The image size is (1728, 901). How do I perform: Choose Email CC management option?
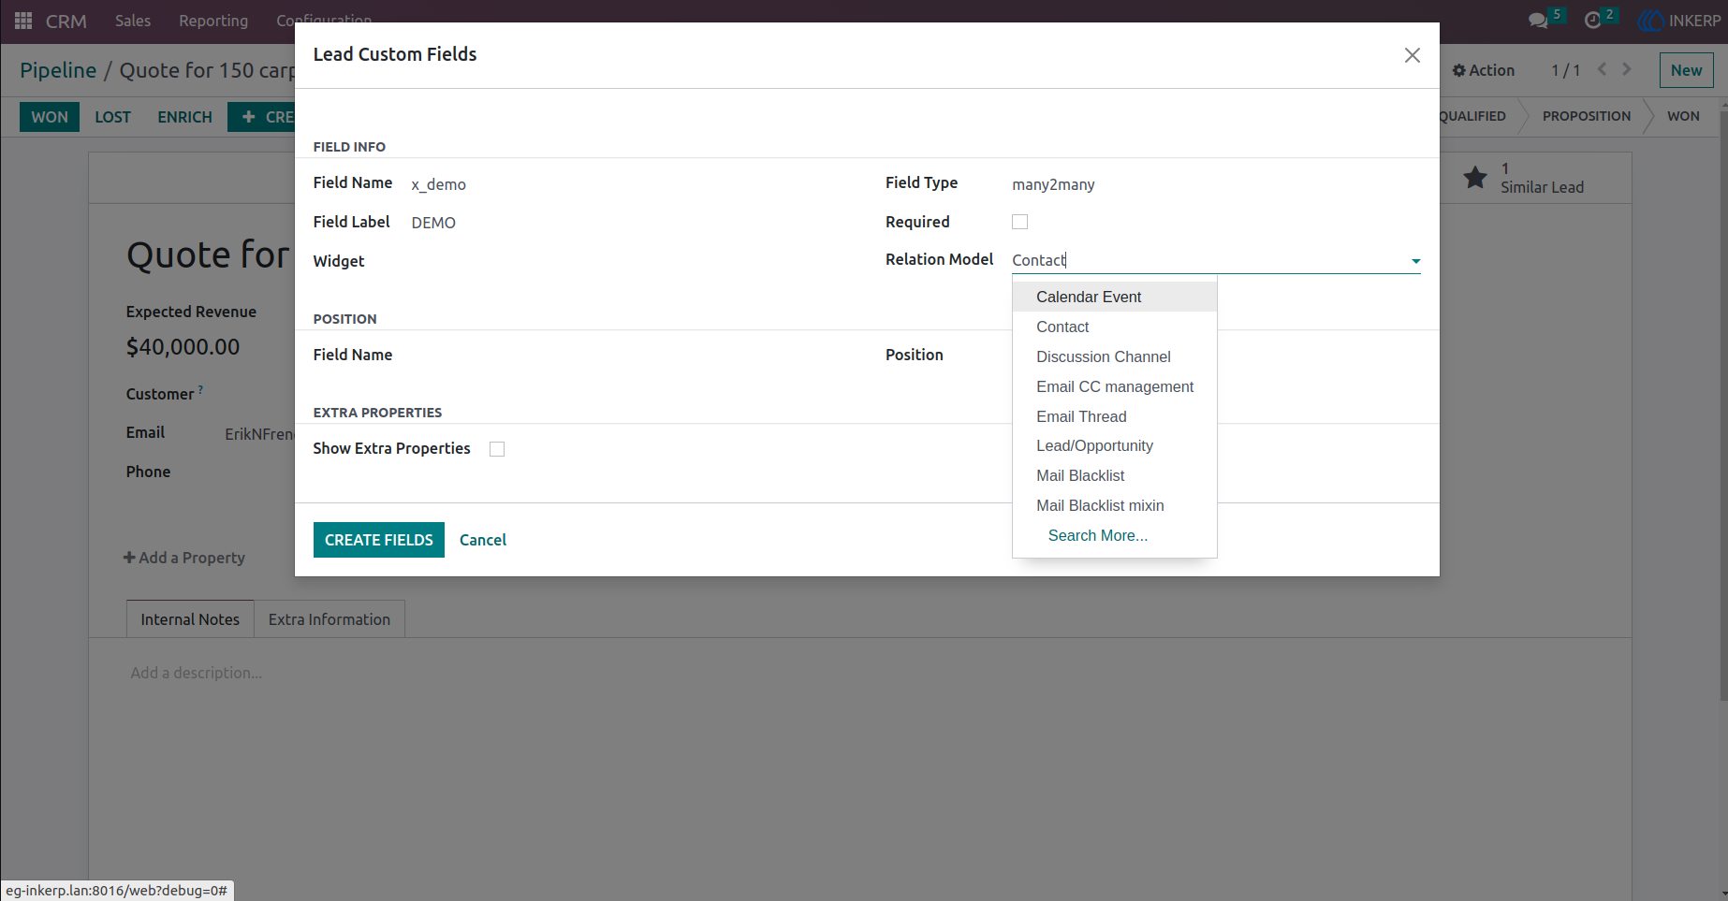[1115, 386]
